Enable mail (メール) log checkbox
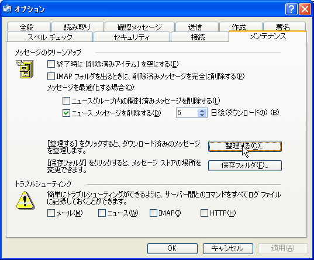The height and width of the screenshot is (260, 314). pyautogui.click(x=51, y=213)
